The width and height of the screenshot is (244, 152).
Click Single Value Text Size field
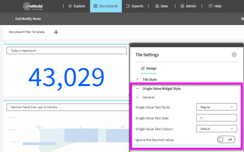(x=216, y=118)
